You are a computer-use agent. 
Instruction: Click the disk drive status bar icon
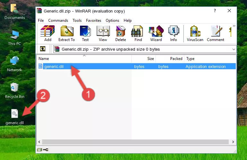(40, 150)
